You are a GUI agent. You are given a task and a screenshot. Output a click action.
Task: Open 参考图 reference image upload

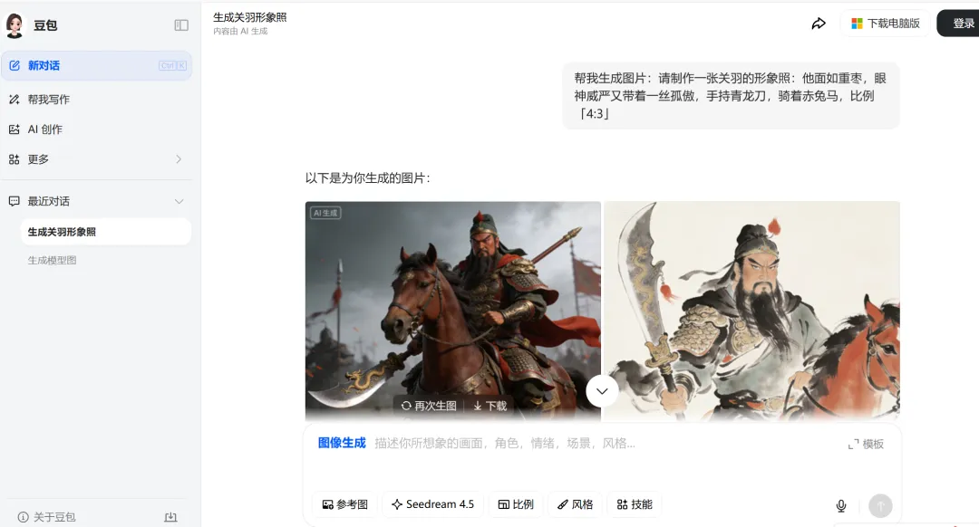tap(345, 504)
